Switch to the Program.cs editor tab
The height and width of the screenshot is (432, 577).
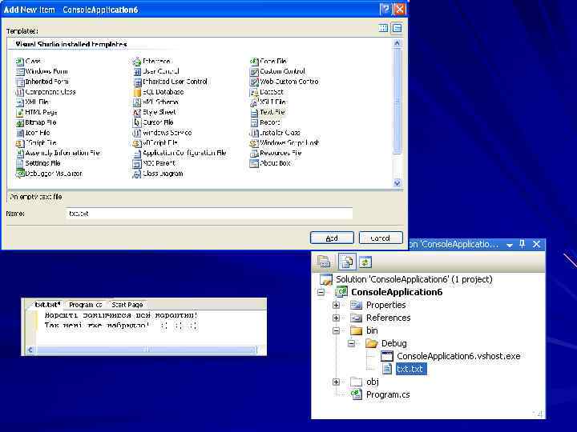(x=86, y=305)
